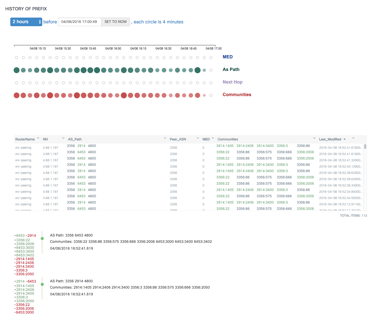
Task: Click the '+6453 -2914' change summary
Action: coord(25,236)
